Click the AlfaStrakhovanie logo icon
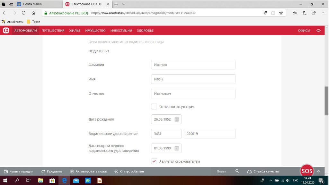 tap(6, 31)
